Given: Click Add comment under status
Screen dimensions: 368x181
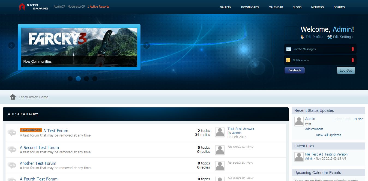Looking at the screenshot, I should coord(314,129).
